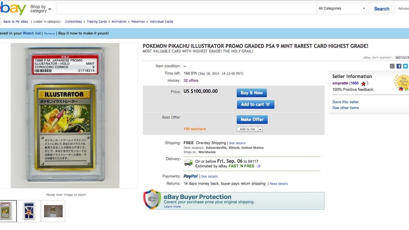Click into the eBay search field
This screenshot has height=230, width=409.
(186, 9)
